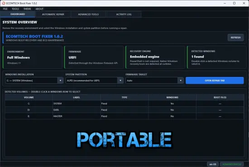This screenshot has height=167, width=249.
Task: Select the E: MASTER volume row
Action: [124, 116]
